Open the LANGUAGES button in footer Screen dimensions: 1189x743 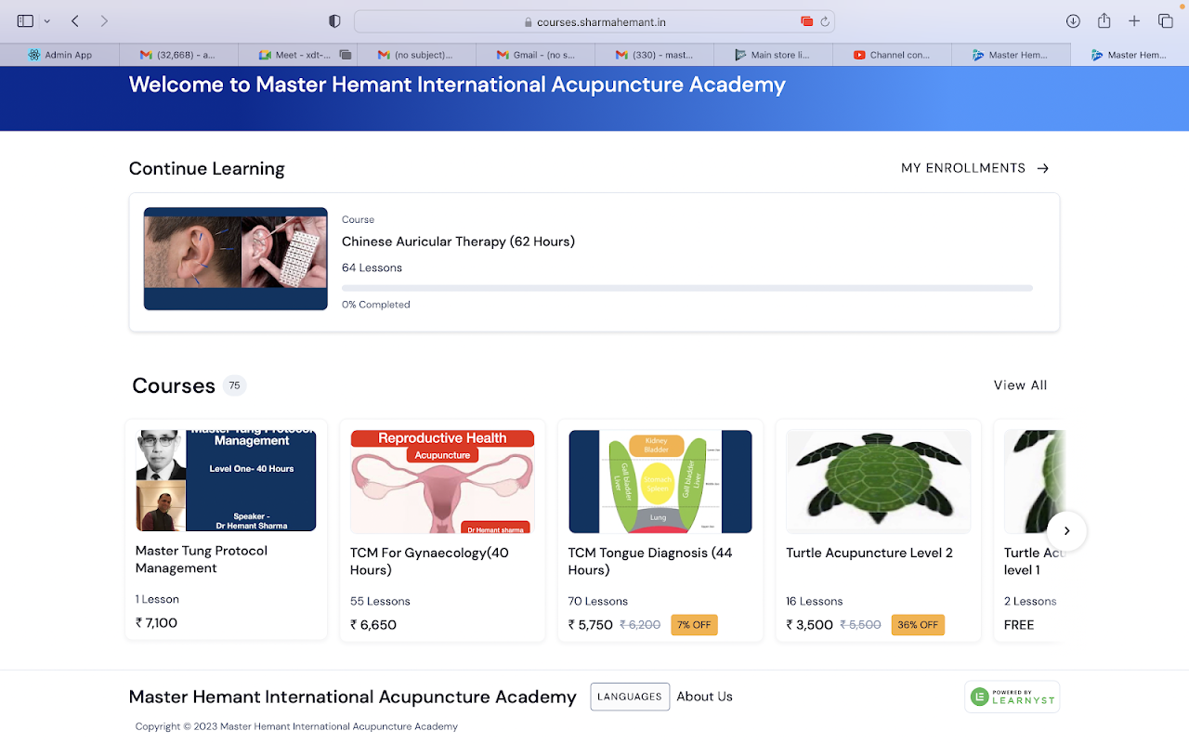[x=630, y=697]
